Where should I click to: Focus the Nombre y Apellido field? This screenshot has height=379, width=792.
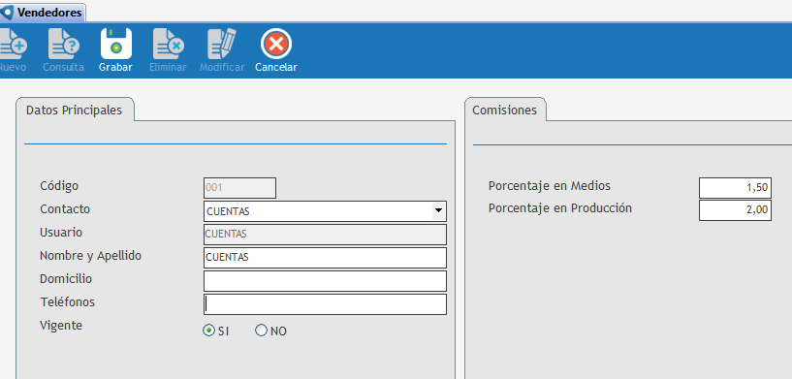click(326, 258)
